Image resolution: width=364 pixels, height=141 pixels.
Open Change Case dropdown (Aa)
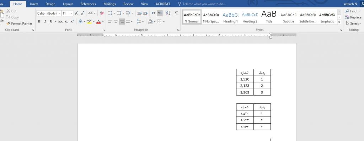(92, 13)
